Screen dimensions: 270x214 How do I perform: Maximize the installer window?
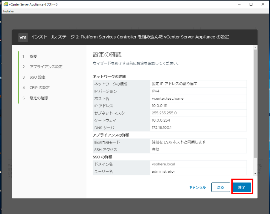(x=251, y=4)
